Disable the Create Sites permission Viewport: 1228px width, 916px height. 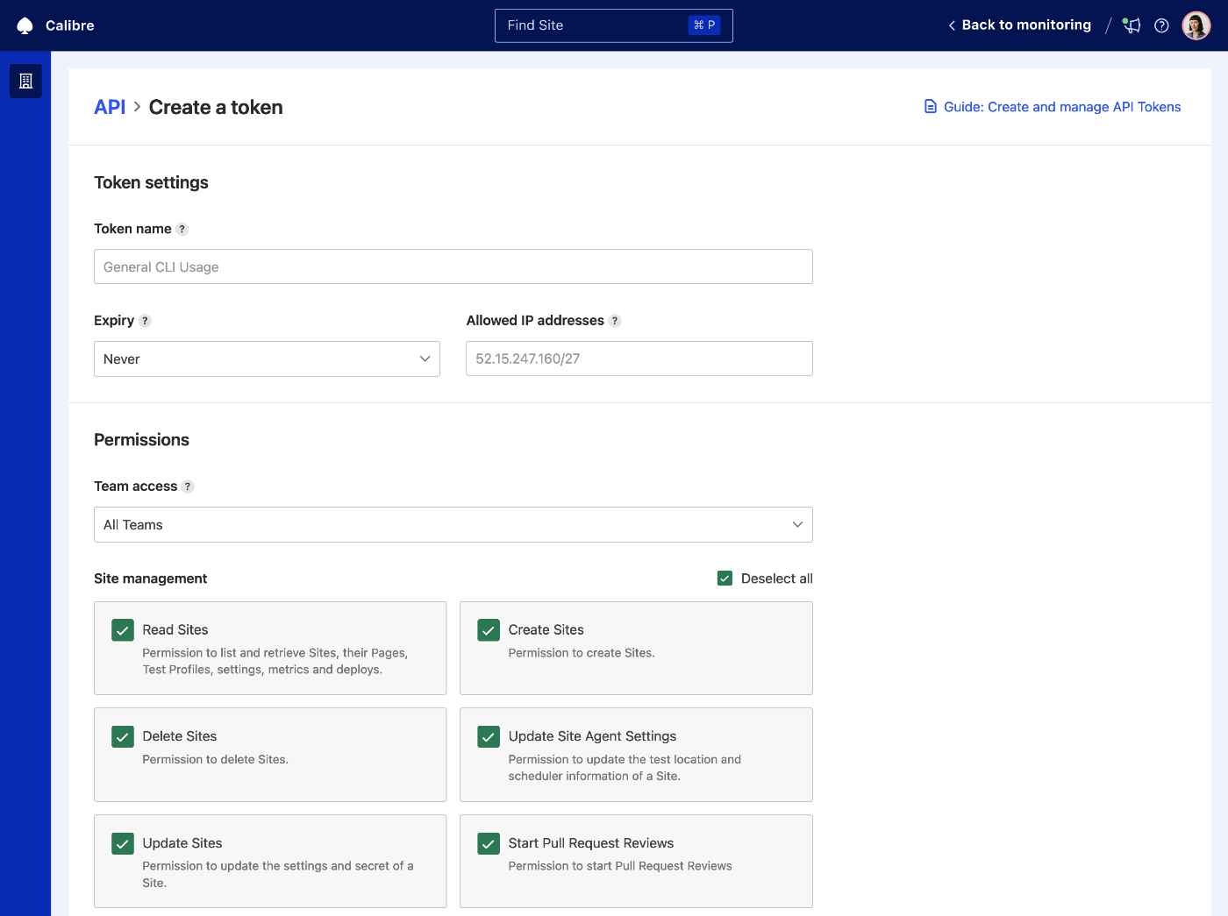click(488, 629)
